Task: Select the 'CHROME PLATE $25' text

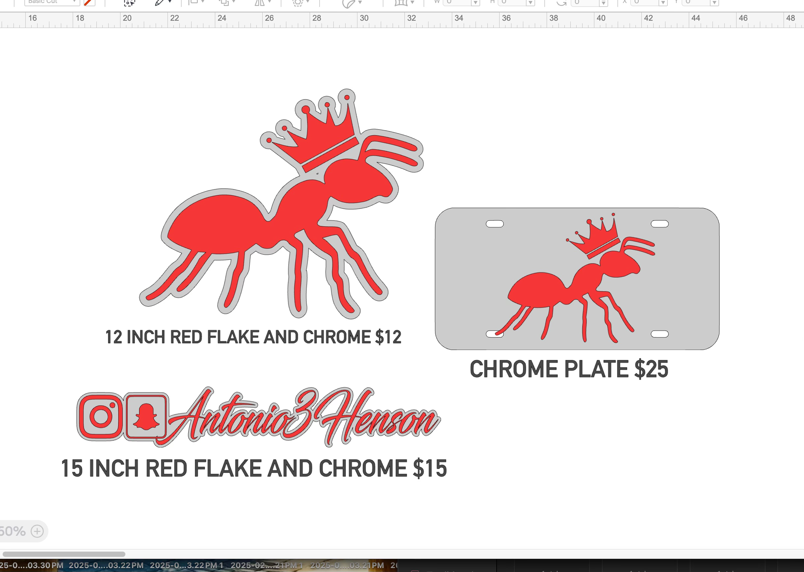Action: coord(569,369)
